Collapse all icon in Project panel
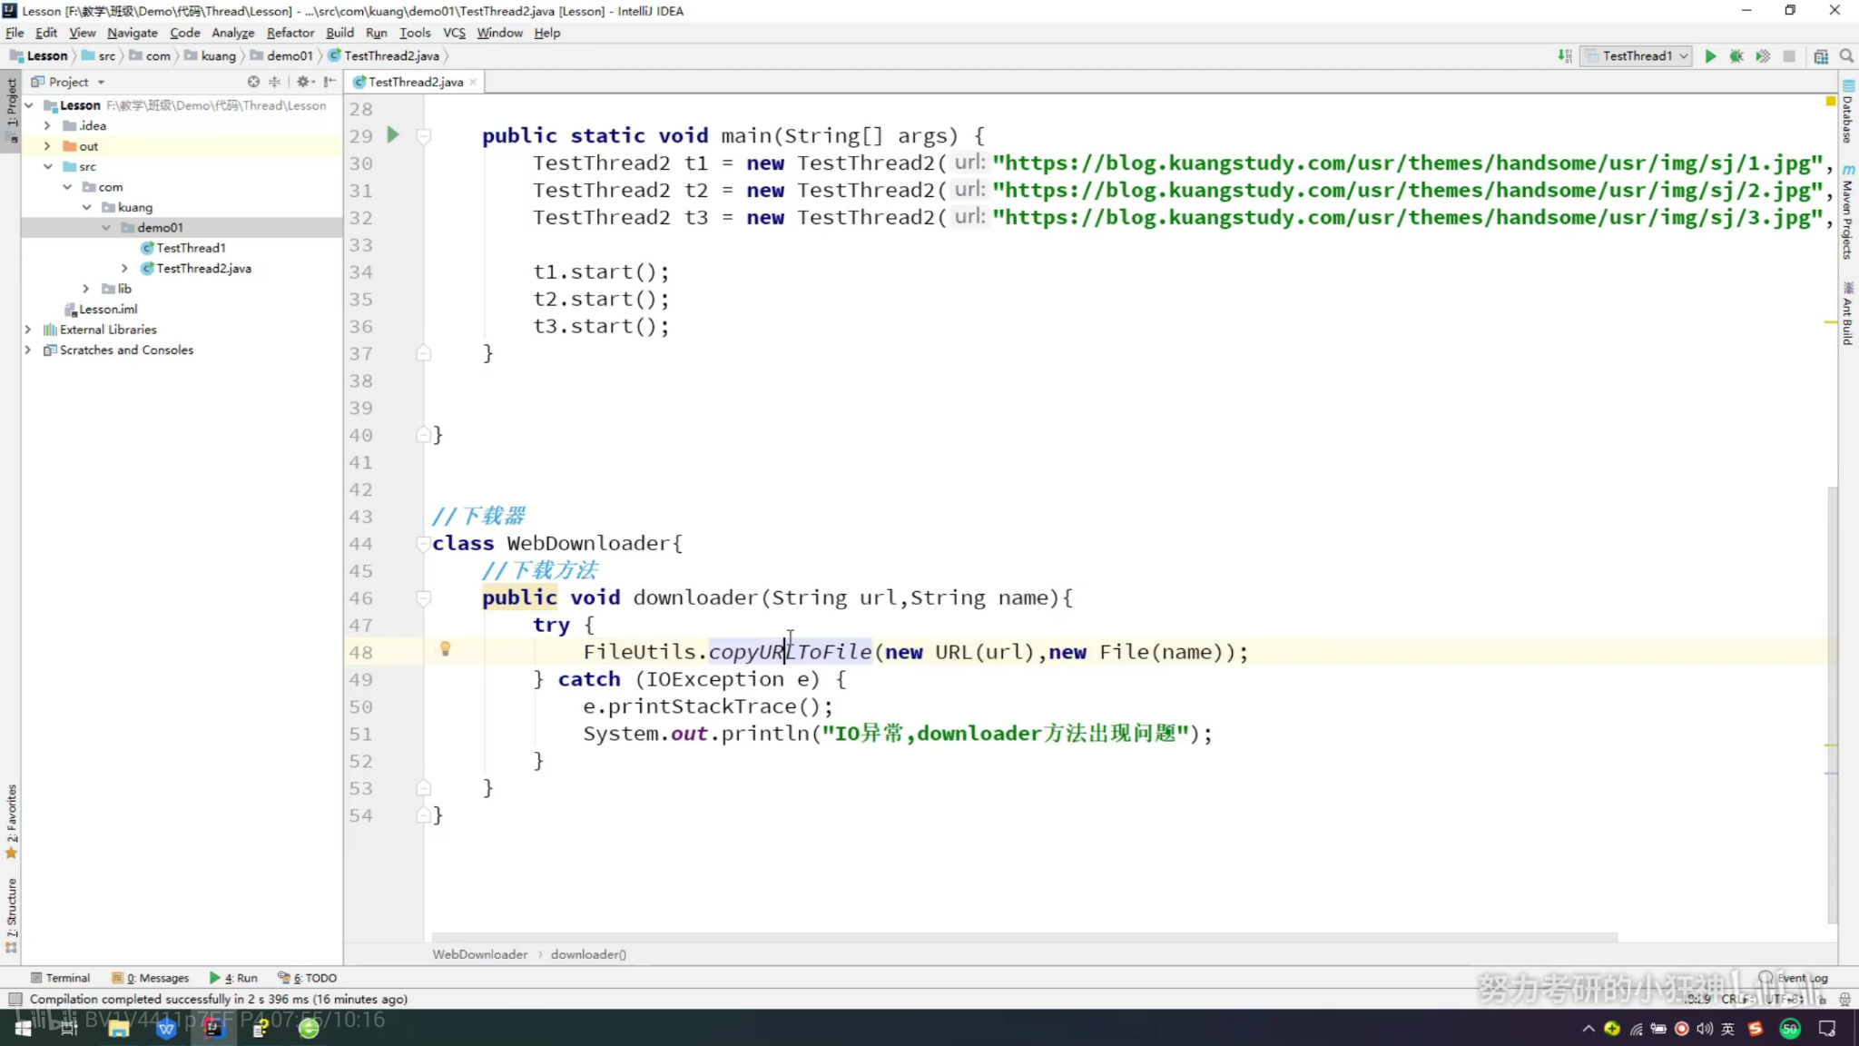 click(x=274, y=82)
